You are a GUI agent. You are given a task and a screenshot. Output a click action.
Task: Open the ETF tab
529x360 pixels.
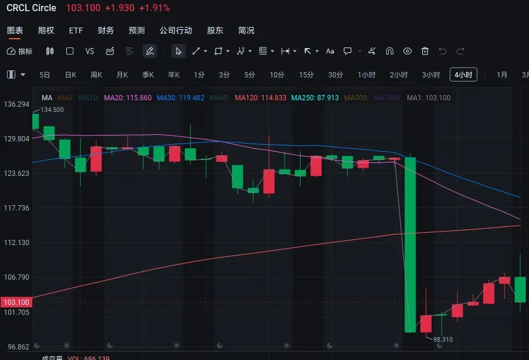coord(76,30)
